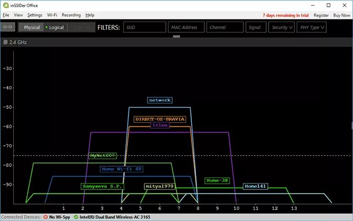
Task: Open the PHY Type filter dropdown
Action: tap(311, 27)
